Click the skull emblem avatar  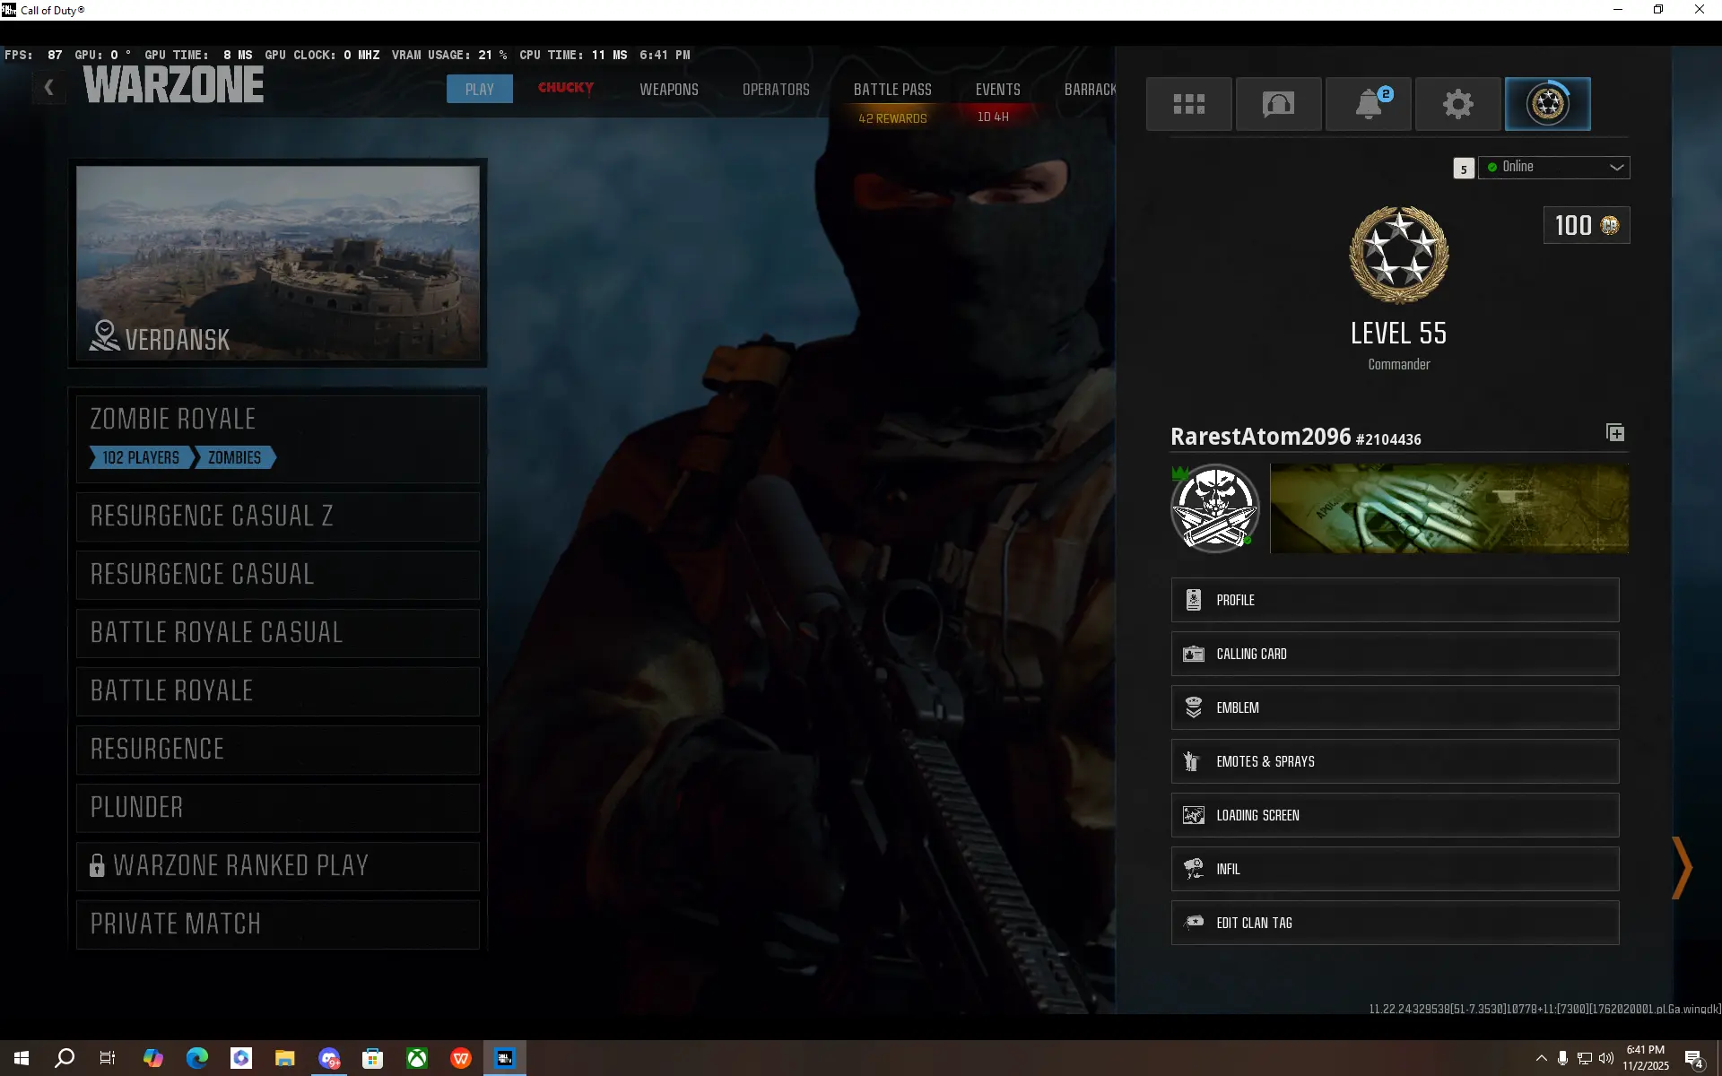(x=1214, y=508)
